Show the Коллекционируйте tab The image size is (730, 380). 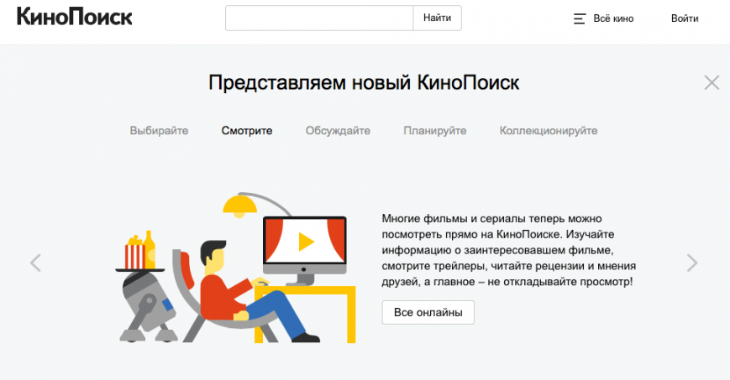point(549,131)
